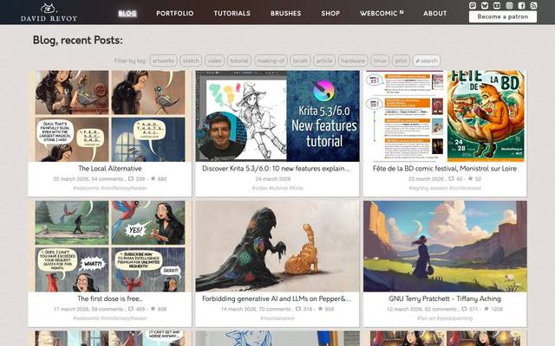Open the RSS feed icon

tap(533, 5)
